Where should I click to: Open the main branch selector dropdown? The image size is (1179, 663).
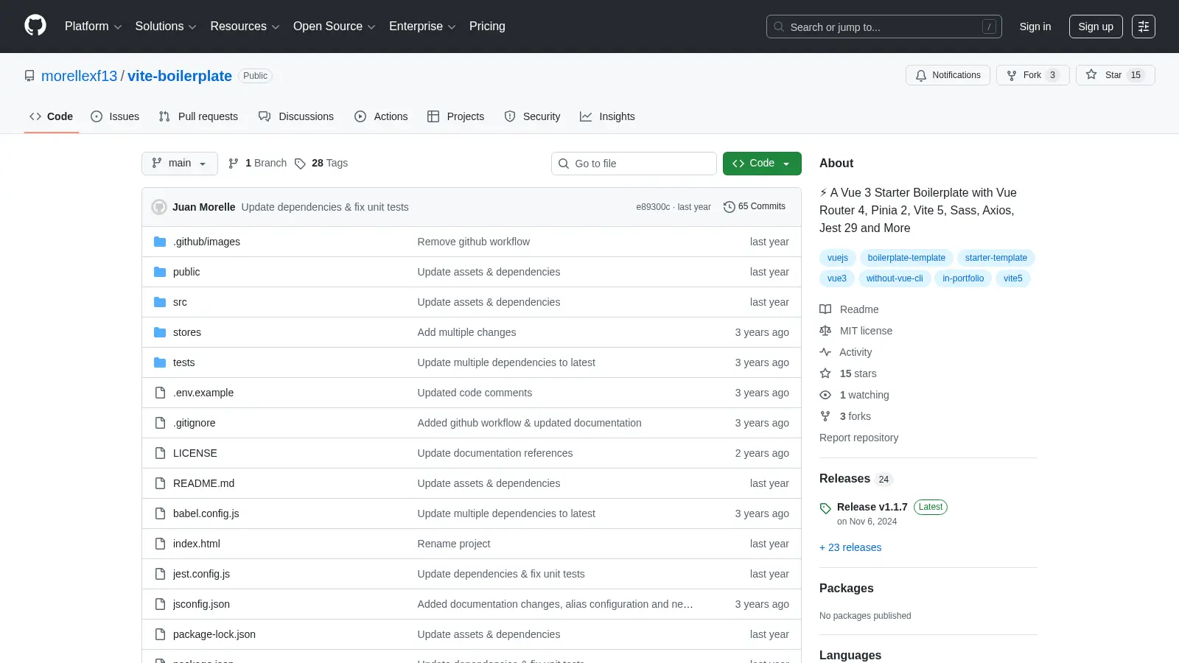(x=180, y=164)
